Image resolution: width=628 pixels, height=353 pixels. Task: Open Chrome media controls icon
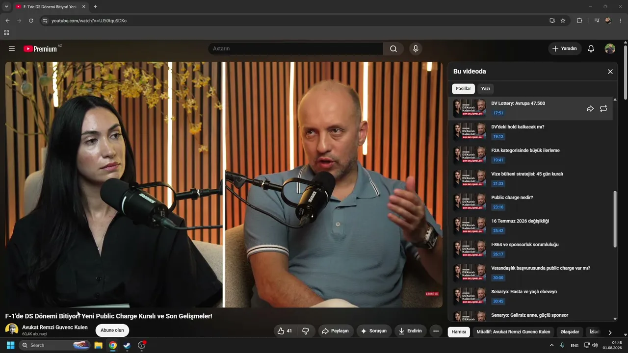[597, 21]
